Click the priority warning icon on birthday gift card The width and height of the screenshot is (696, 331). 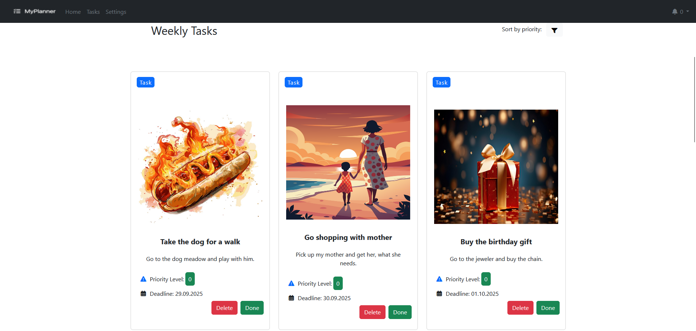(439, 279)
